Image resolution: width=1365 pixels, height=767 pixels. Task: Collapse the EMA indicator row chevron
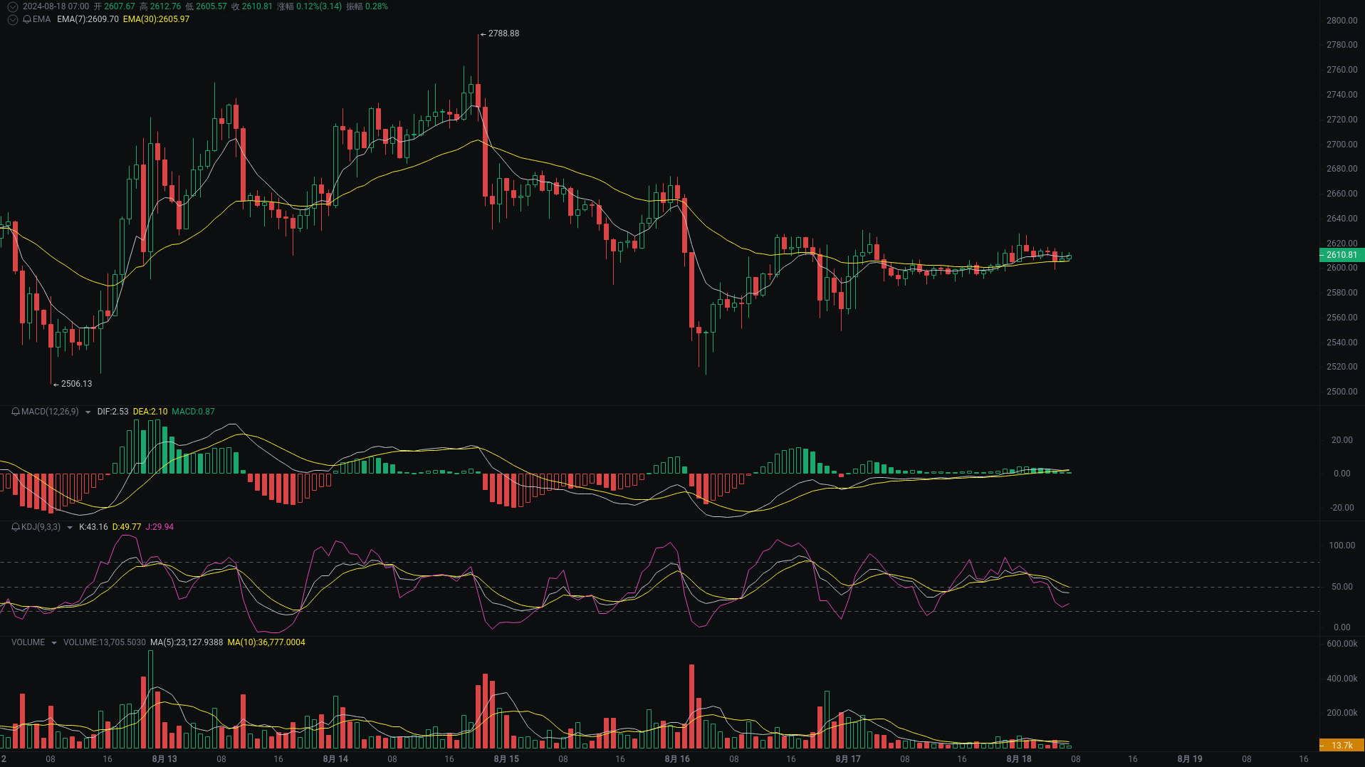12,19
